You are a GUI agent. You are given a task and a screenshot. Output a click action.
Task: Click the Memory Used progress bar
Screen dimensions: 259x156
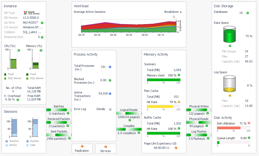coord(164,80)
